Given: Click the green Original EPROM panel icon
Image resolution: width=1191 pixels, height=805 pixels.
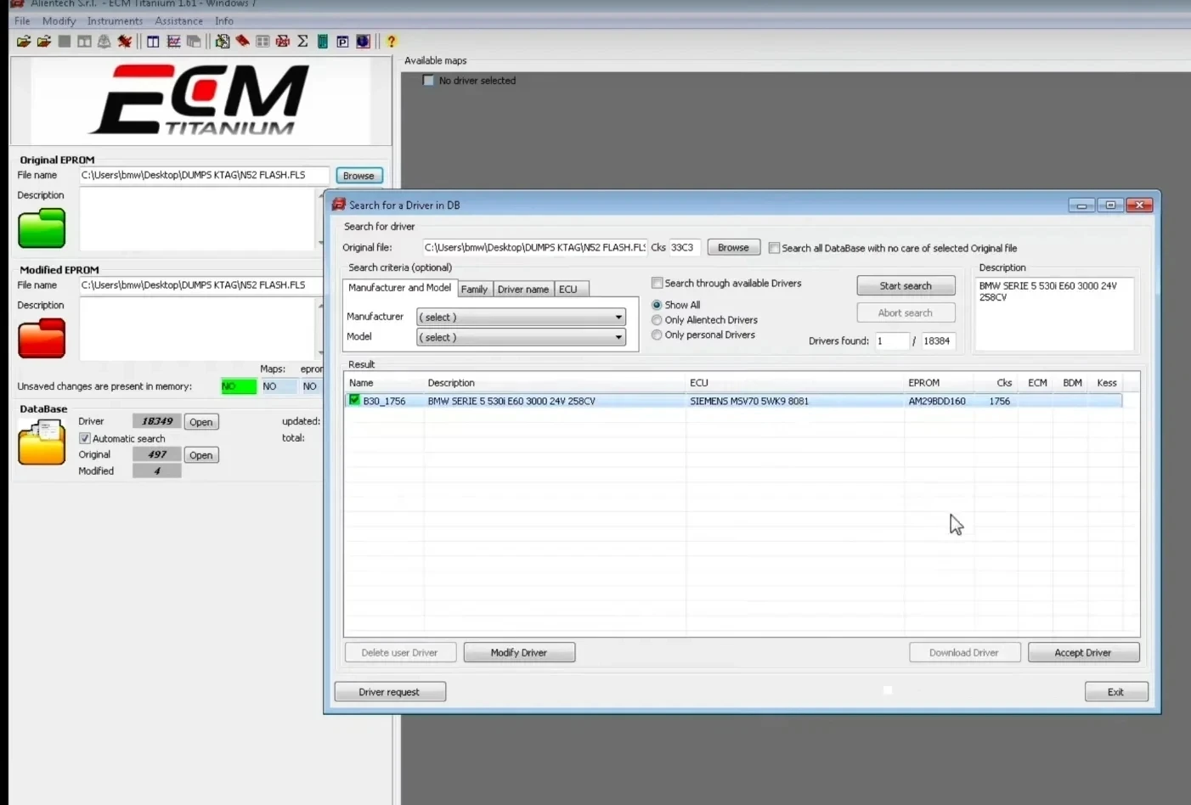Looking at the screenshot, I should [x=41, y=228].
